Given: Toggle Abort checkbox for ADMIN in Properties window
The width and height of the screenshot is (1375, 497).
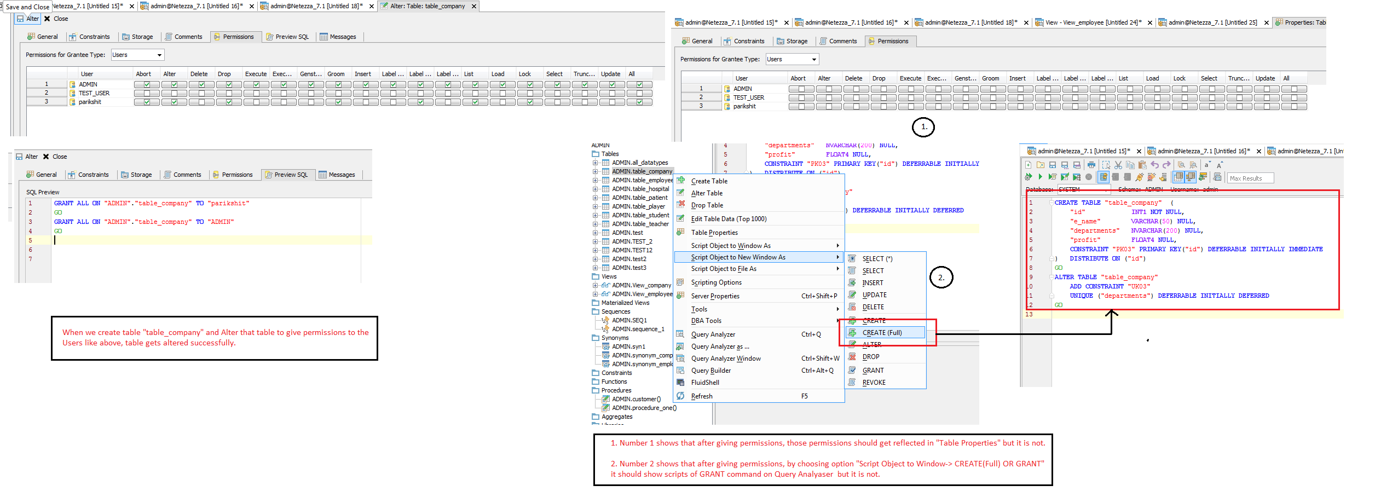Looking at the screenshot, I should pos(801,89).
